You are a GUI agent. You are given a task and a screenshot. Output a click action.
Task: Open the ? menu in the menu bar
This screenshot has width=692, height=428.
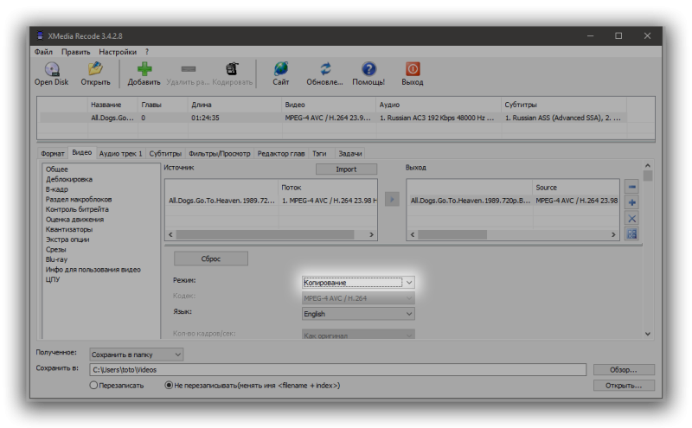pos(147,52)
